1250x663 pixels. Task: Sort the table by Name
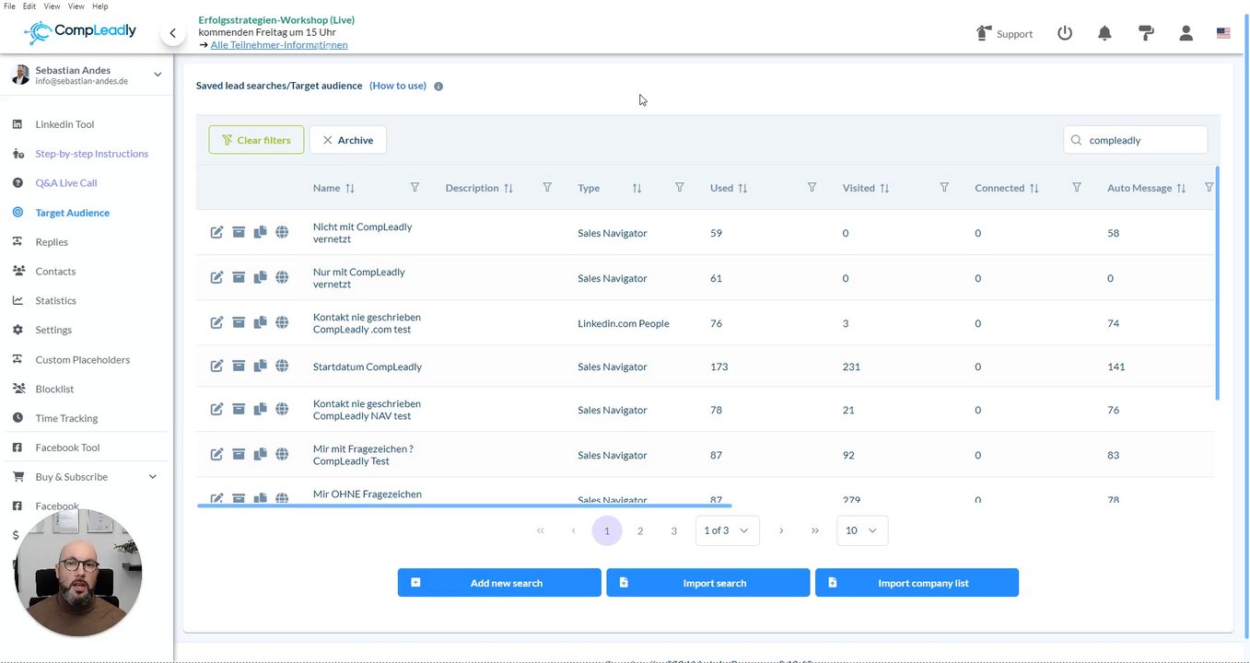(350, 189)
